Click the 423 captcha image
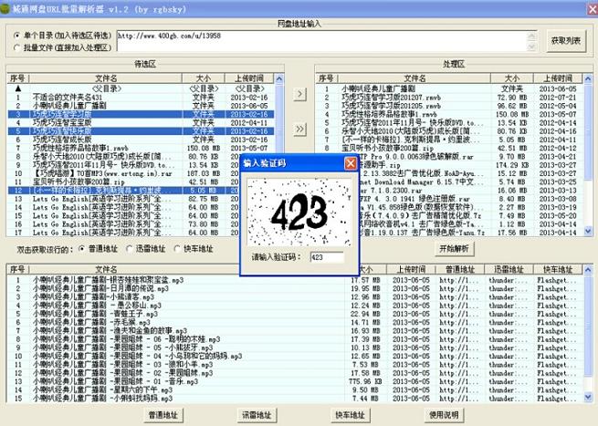Screen dimensions: 598x426 coord(299,210)
